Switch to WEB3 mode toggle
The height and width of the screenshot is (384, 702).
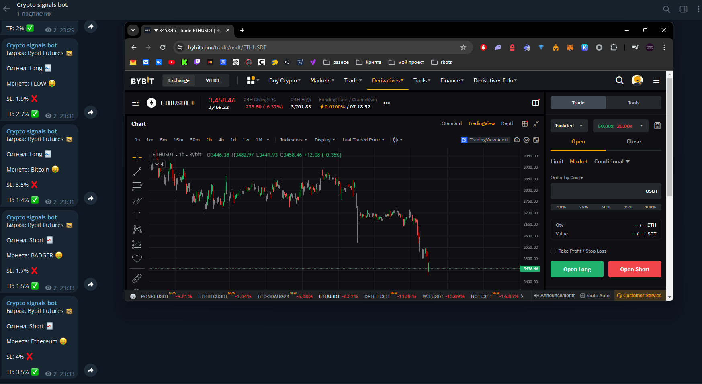coord(213,80)
